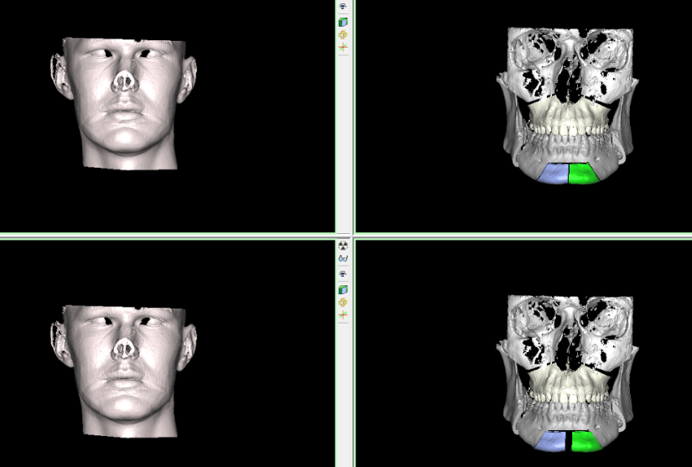Select the blue chin segment in the lower skull view
The image size is (692, 467).
[551, 441]
